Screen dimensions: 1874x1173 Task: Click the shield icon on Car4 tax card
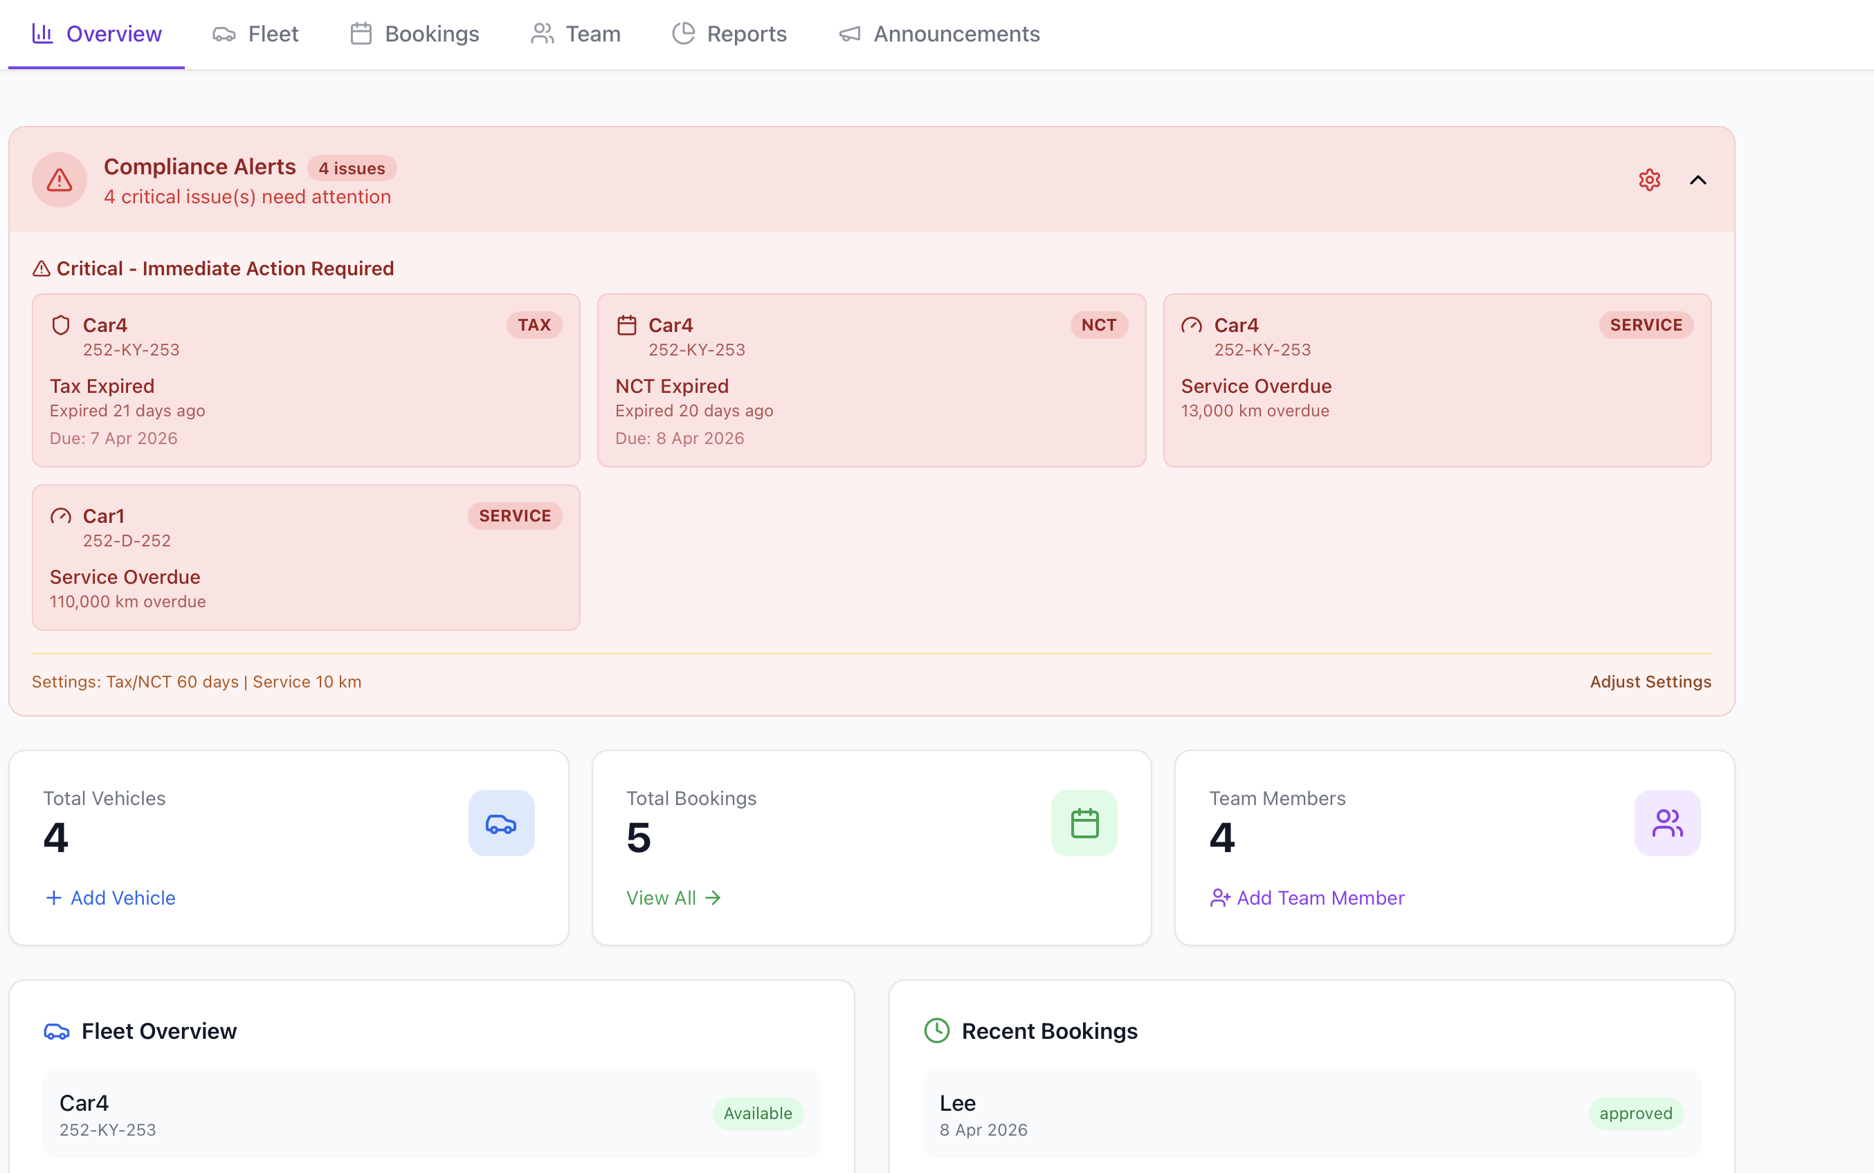click(60, 325)
